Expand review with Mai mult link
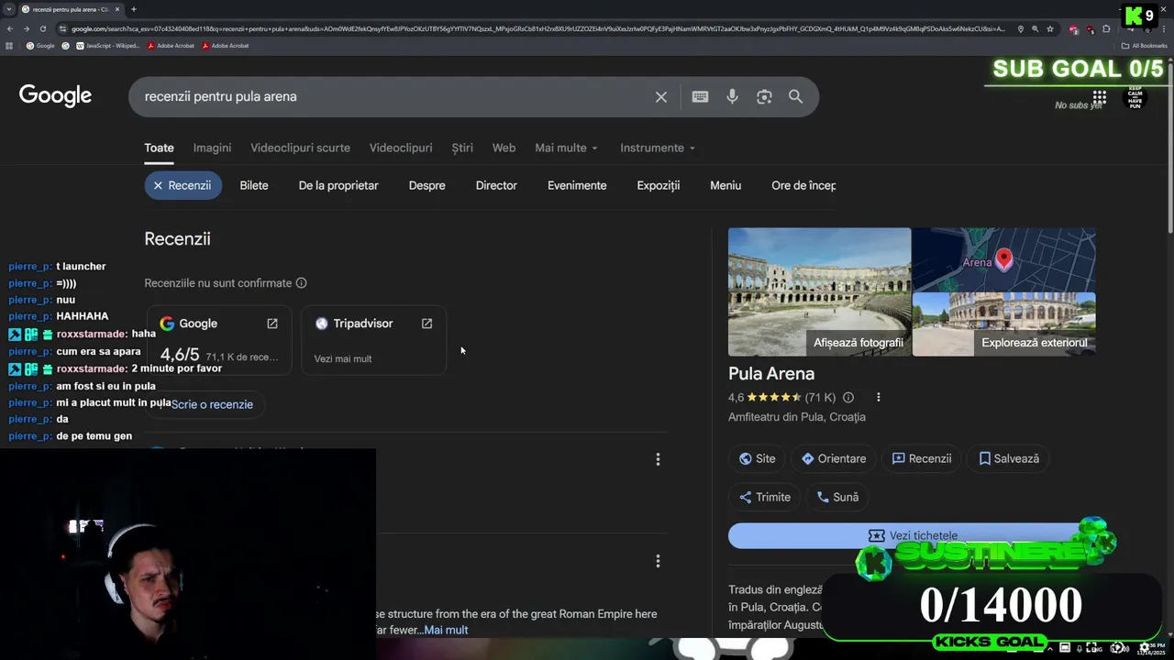Screen dimensions: 1174x660 click(446, 630)
